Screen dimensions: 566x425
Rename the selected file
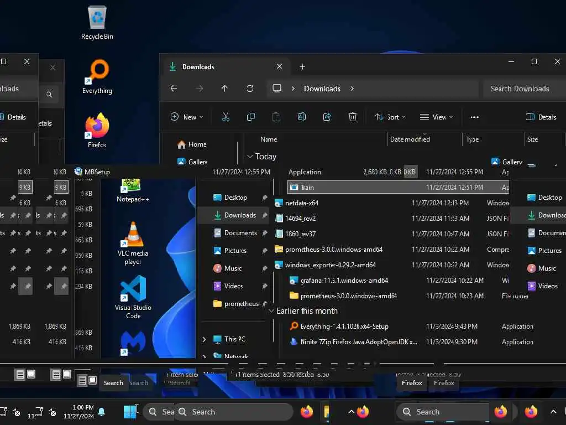click(x=301, y=117)
